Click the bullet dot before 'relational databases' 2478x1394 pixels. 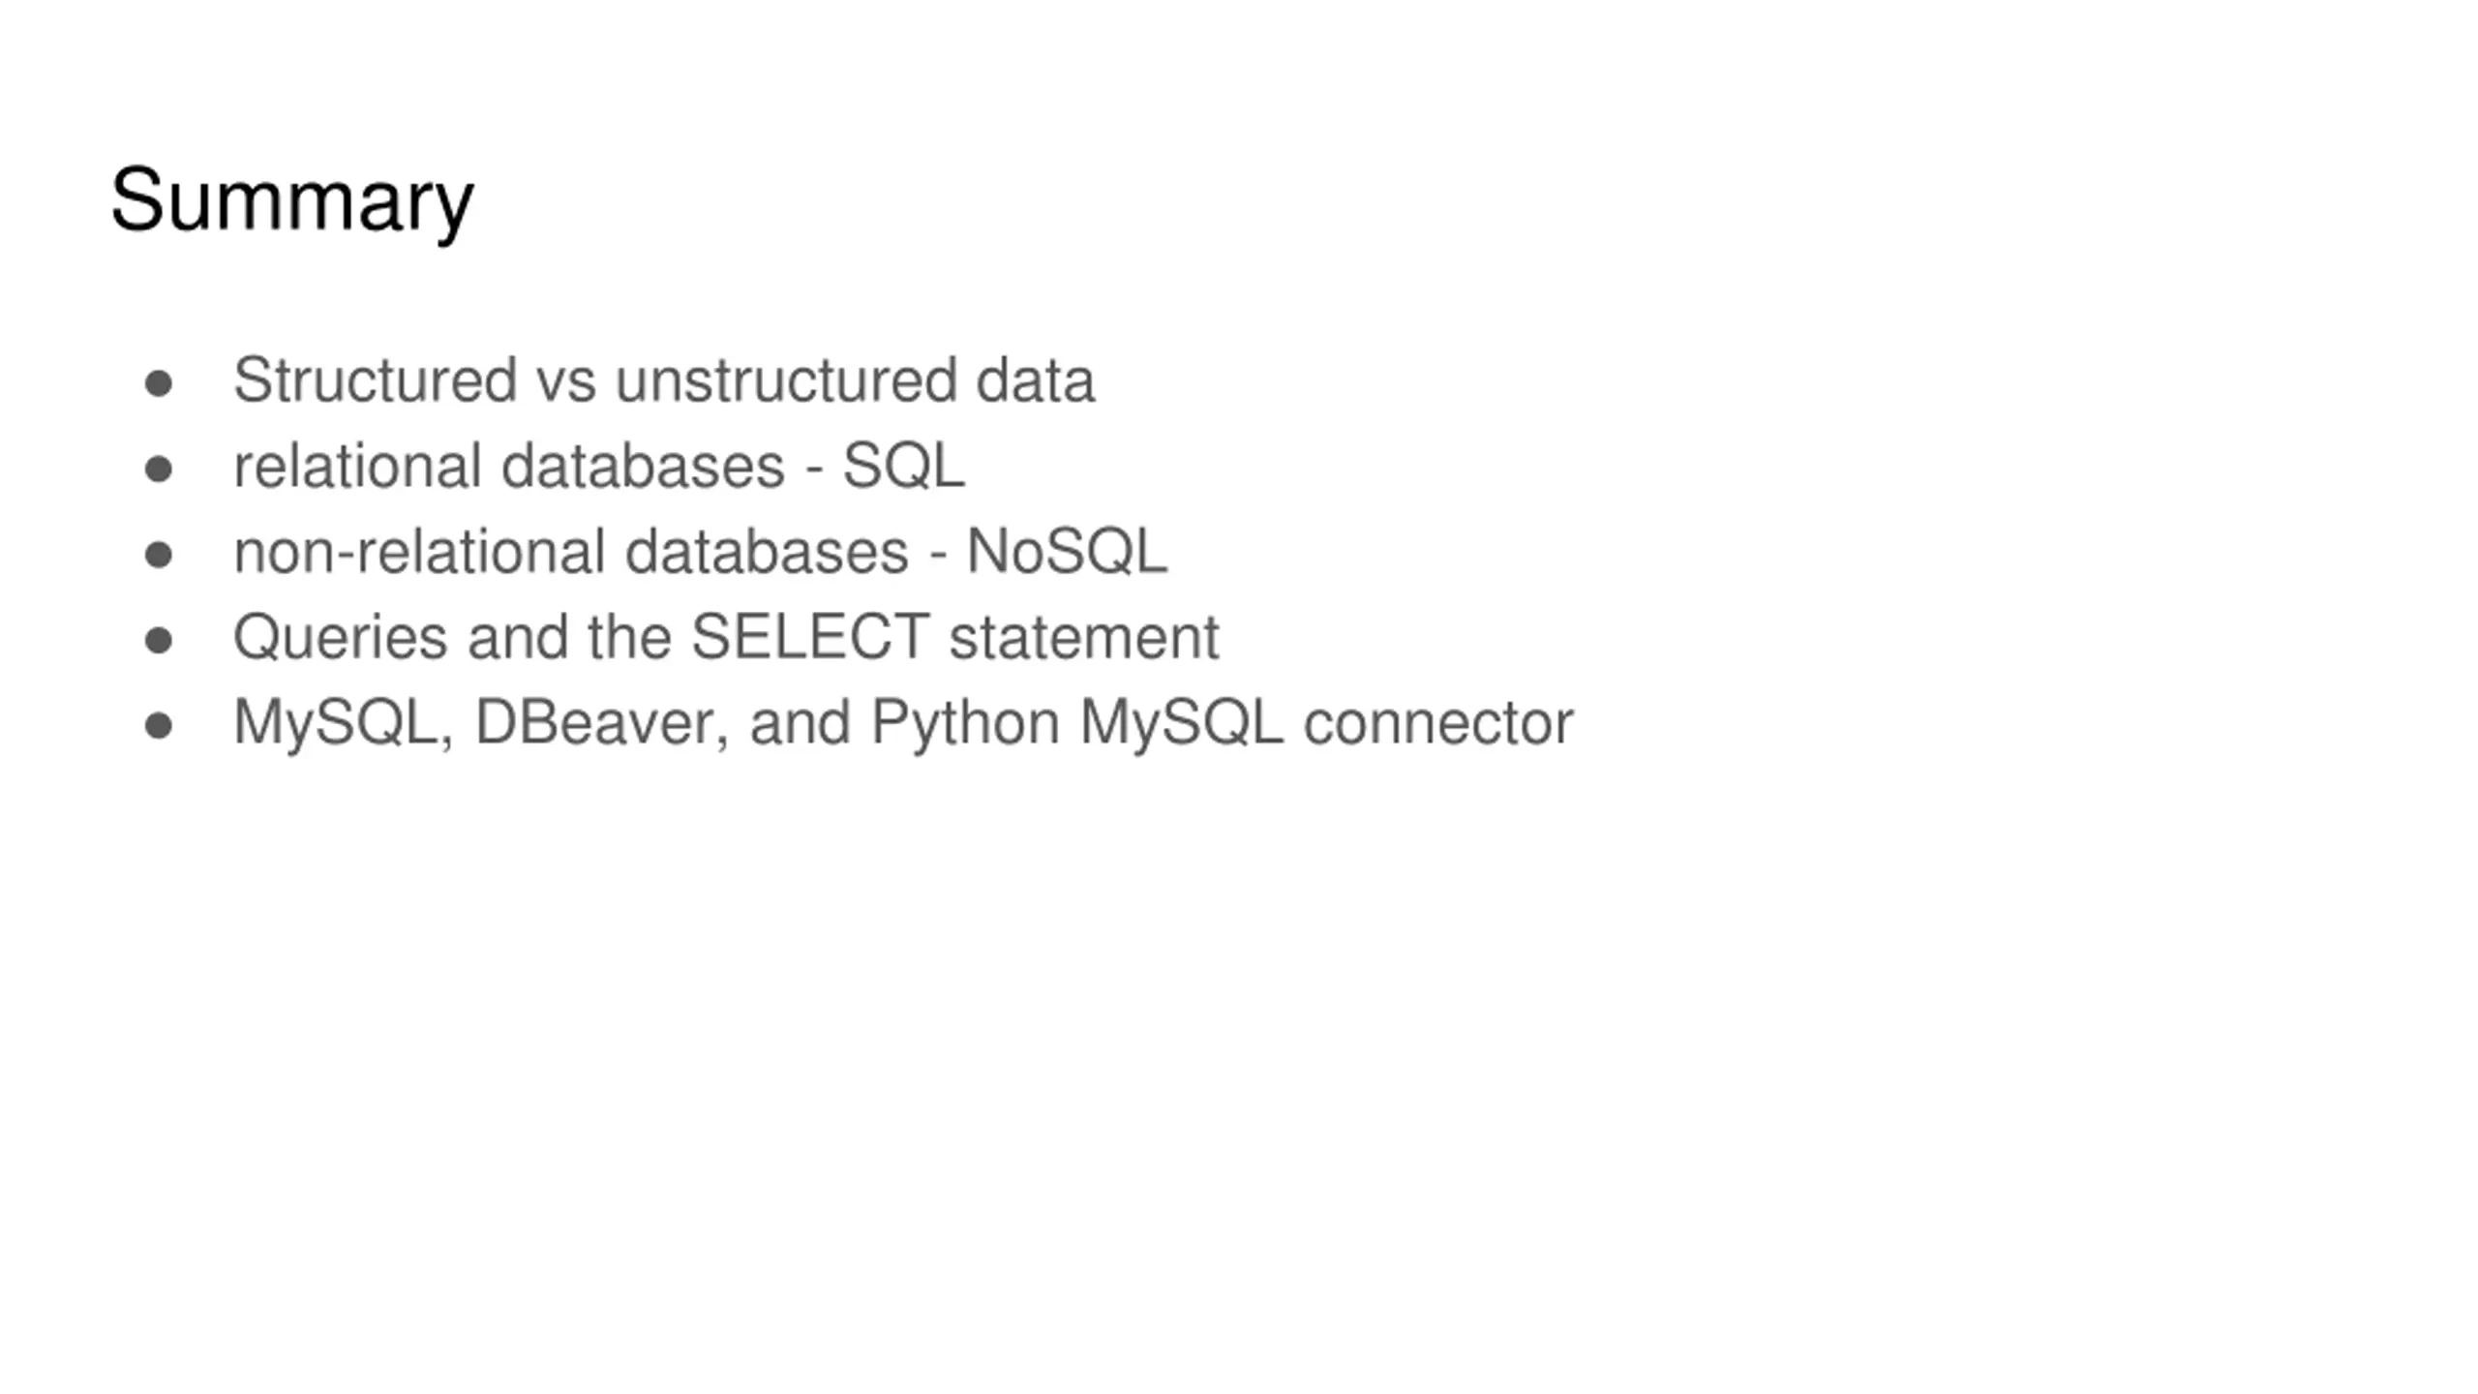point(159,470)
